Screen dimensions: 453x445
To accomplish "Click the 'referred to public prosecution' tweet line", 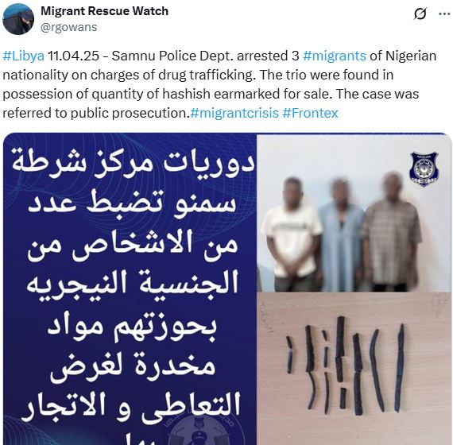I will click(96, 113).
